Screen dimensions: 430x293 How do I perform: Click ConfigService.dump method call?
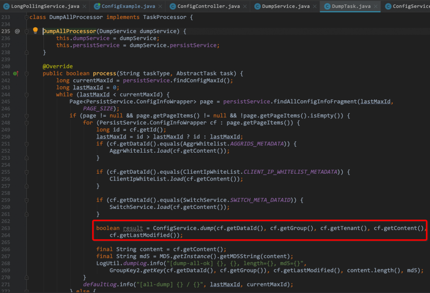(183, 228)
